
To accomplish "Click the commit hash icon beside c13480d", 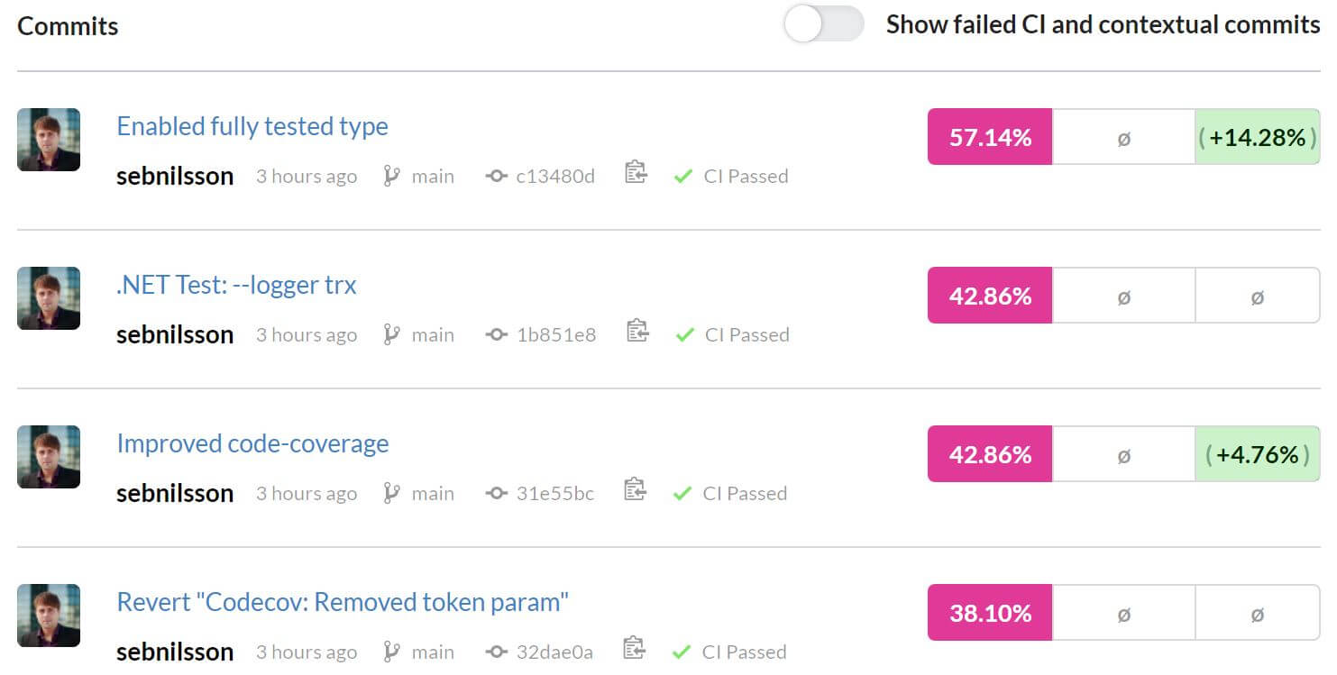I will tap(496, 177).
